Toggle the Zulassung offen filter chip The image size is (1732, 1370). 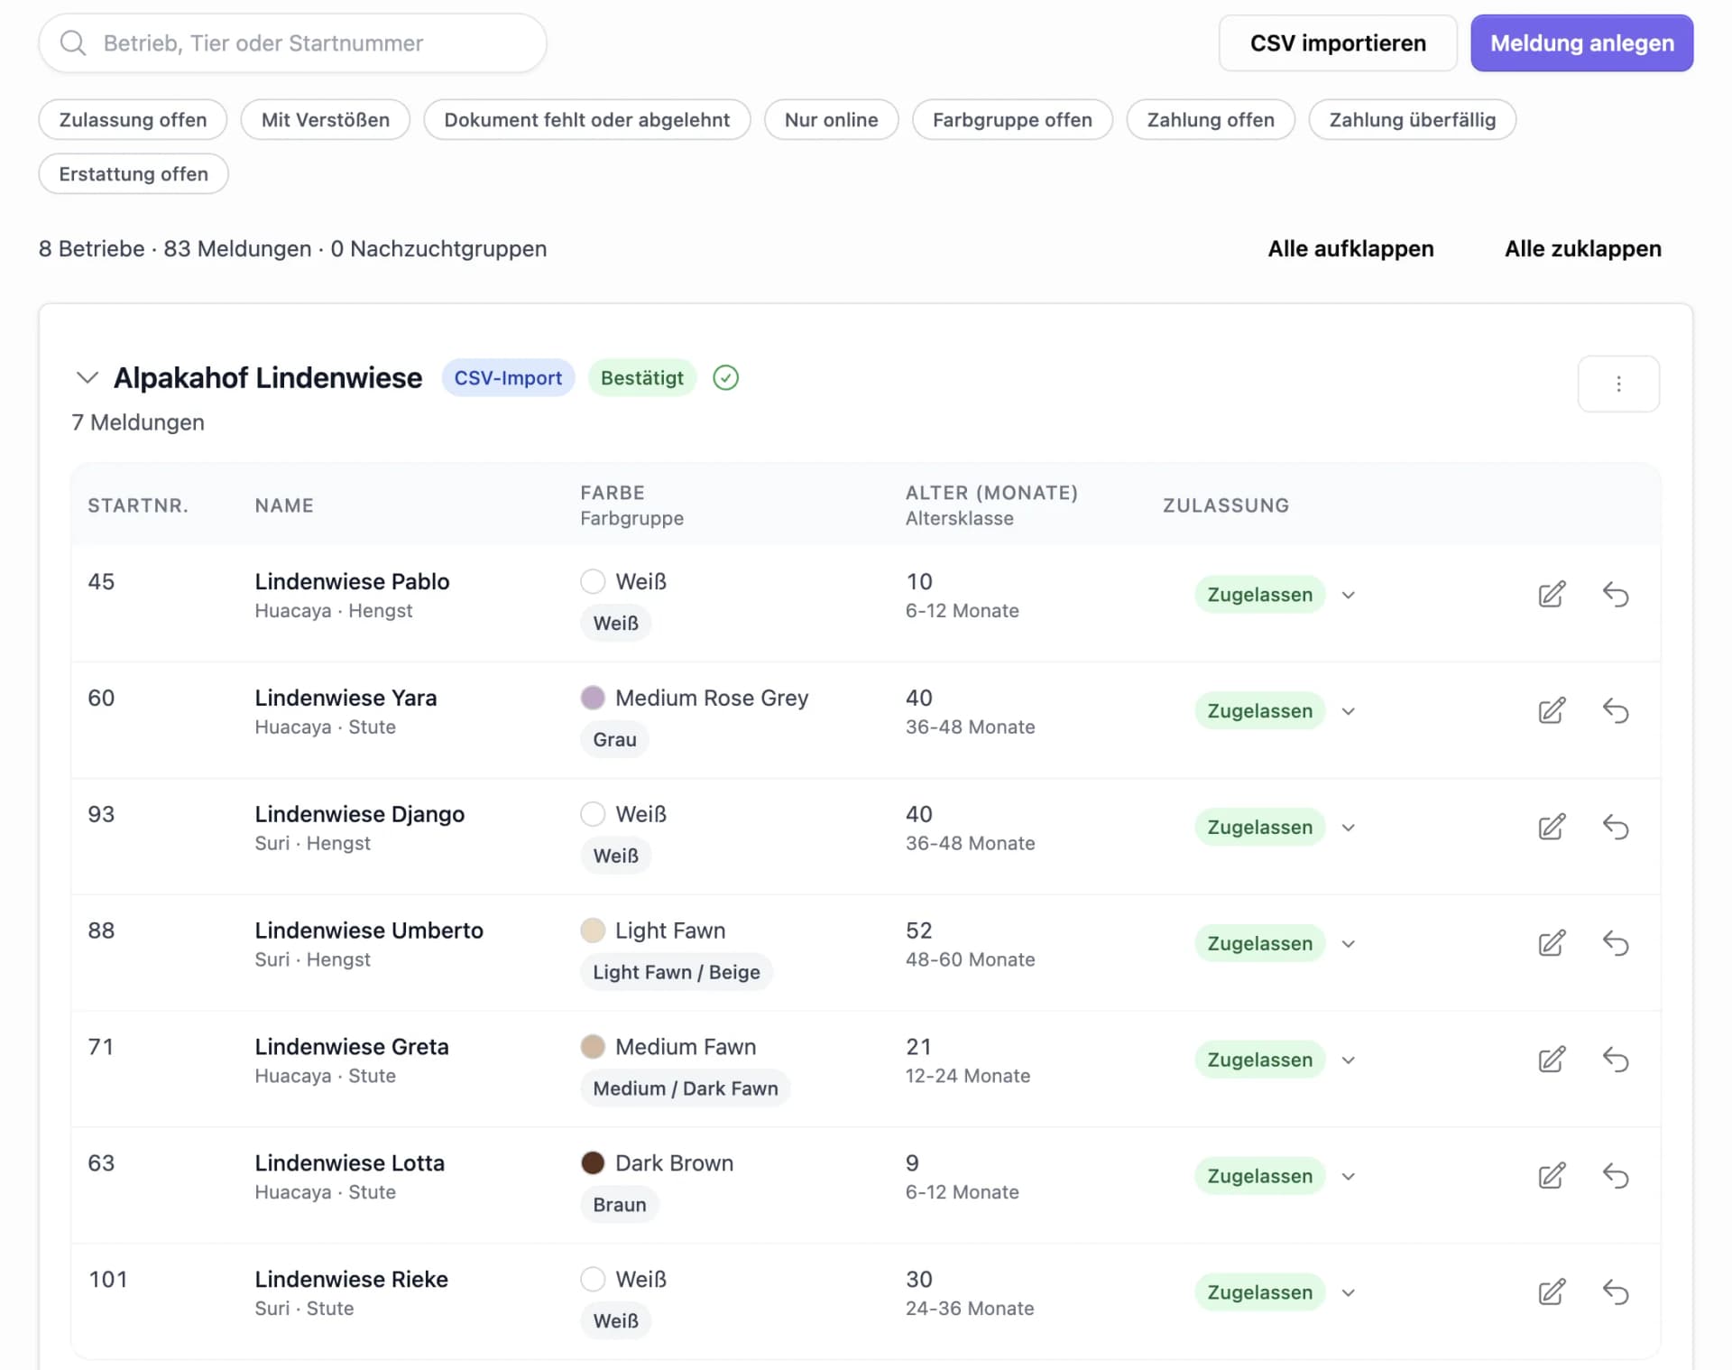click(133, 119)
